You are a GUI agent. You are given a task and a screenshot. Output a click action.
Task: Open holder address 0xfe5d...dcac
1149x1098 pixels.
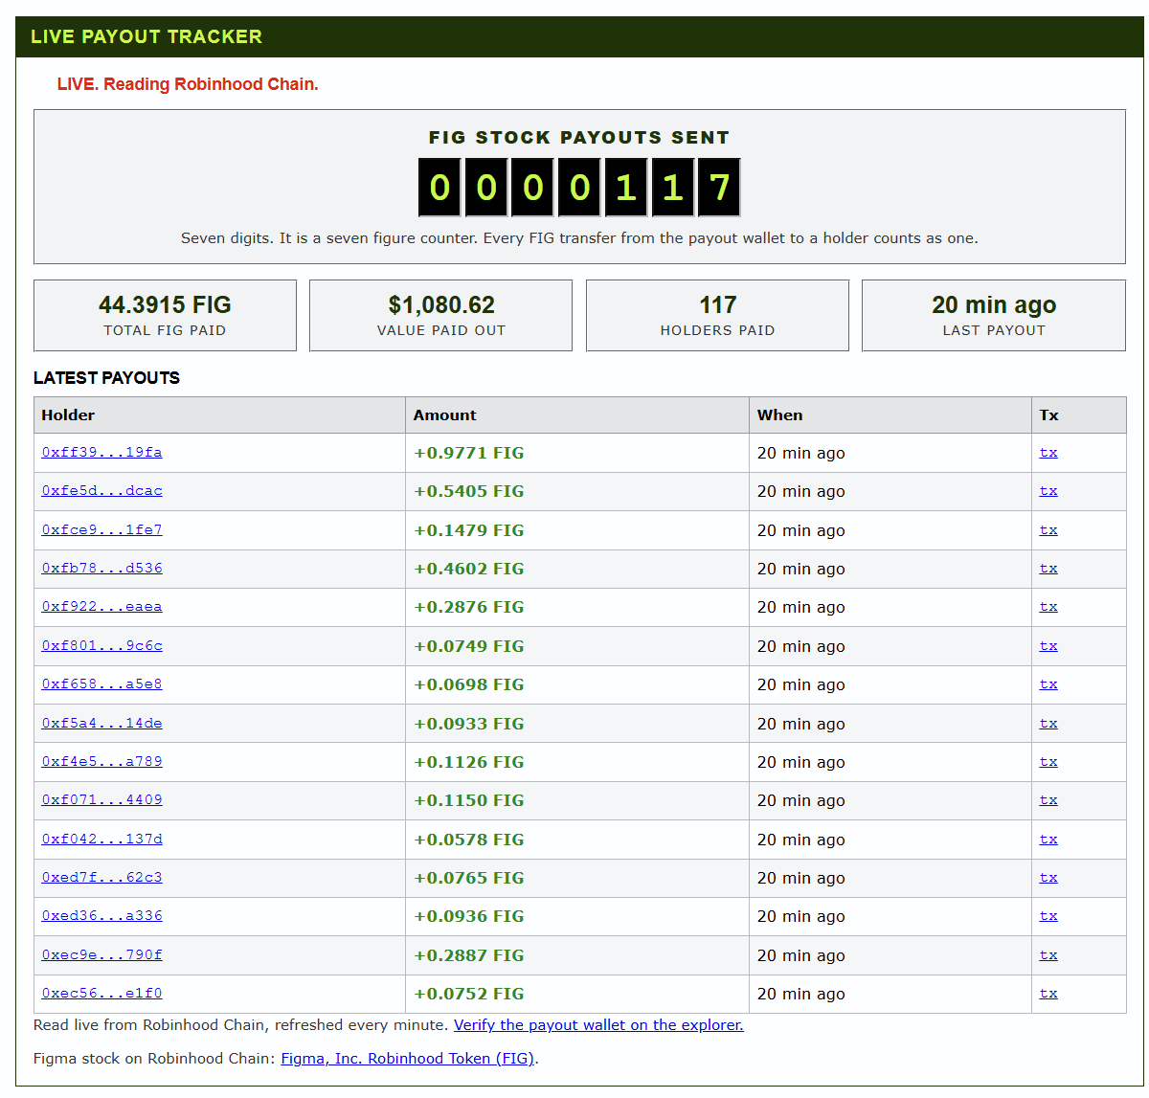pos(101,490)
